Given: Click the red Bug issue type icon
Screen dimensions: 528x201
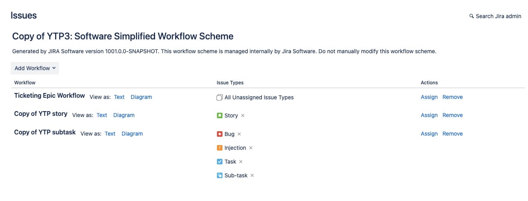Looking at the screenshot, I should click(220, 134).
